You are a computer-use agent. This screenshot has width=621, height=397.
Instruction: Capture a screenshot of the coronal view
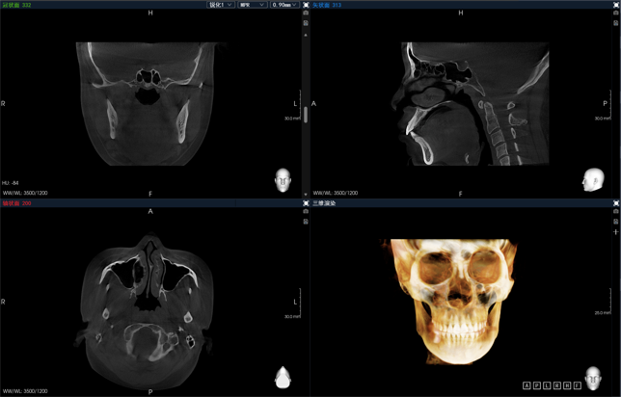pos(307,15)
